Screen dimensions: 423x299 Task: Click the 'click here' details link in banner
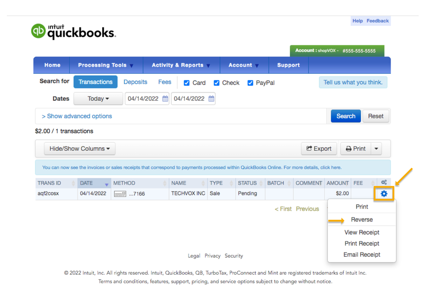(331, 167)
